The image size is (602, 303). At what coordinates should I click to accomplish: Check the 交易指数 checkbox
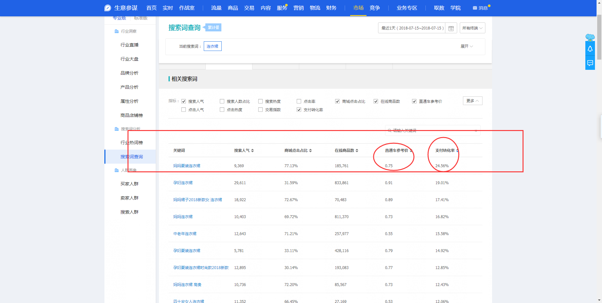260,110
